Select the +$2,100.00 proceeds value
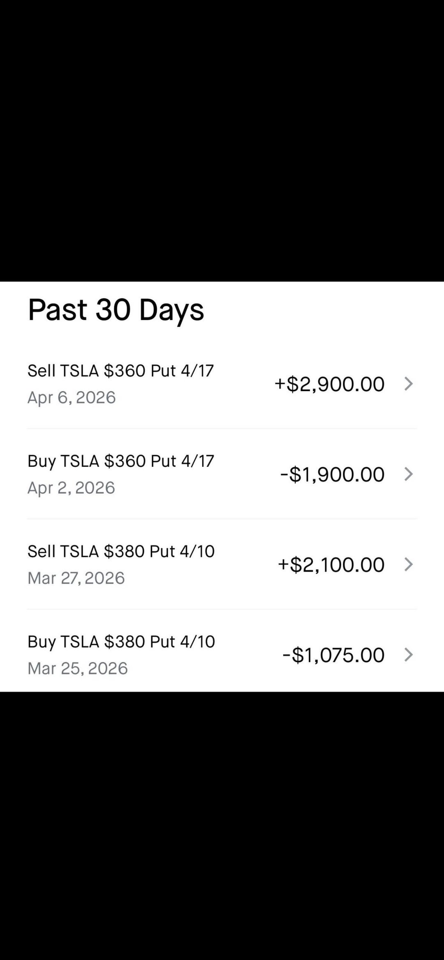 tap(331, 565)
